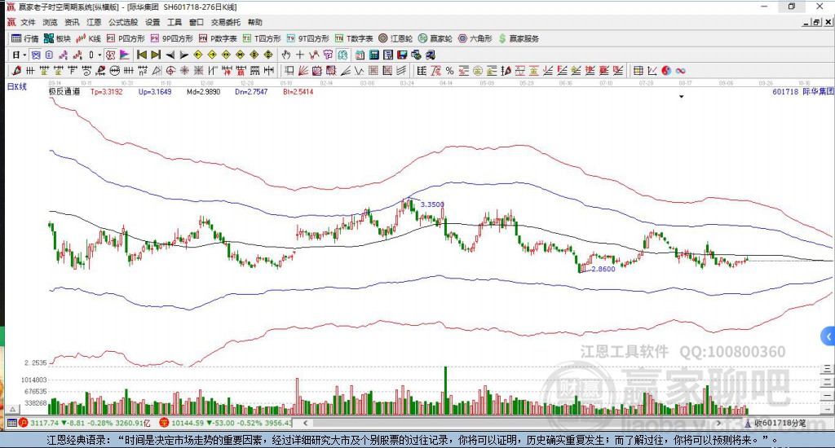Select the crosshair plus tool
The height and width of the screenshot is (448, 835).
(300, 55)
